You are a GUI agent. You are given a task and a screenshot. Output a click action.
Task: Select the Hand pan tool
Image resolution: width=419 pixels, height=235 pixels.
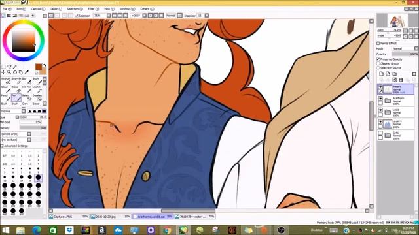click(21, 72)
